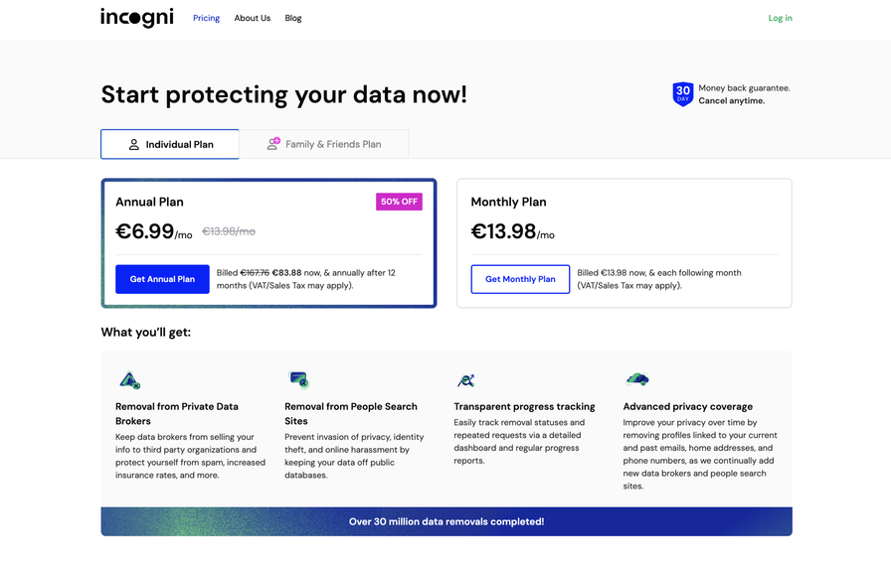This screenshot has width=891, height=564.
Task: Click the Family & Friends plan people icon
Action: pos(273,144)
